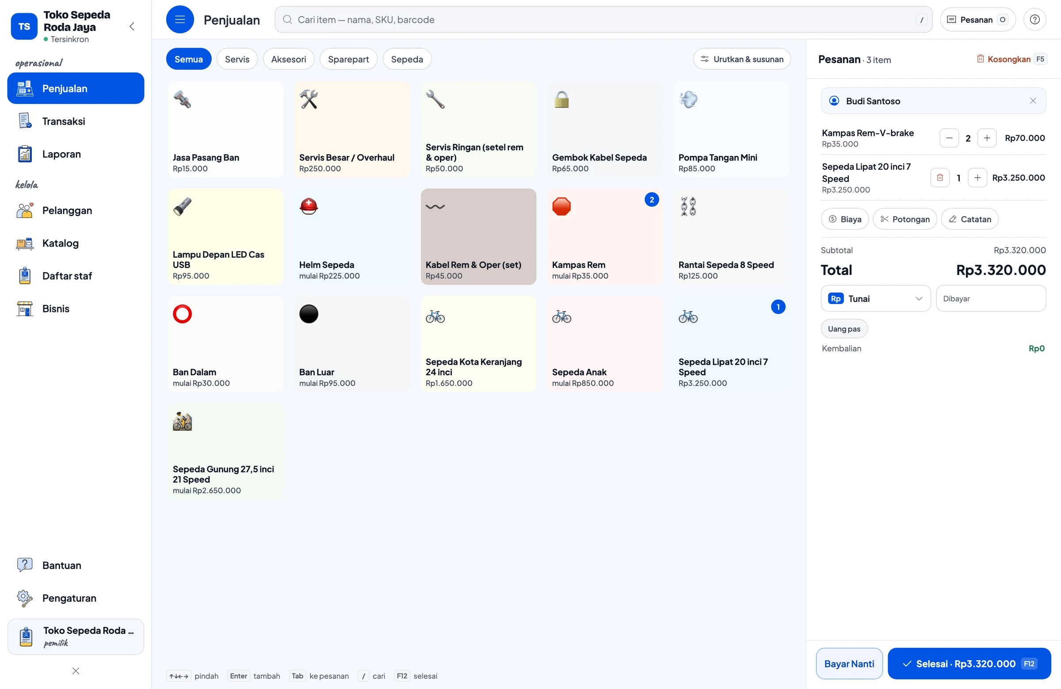Open Daftar staf page
The width and height of the screenshot is (1061, 689).
76,276
